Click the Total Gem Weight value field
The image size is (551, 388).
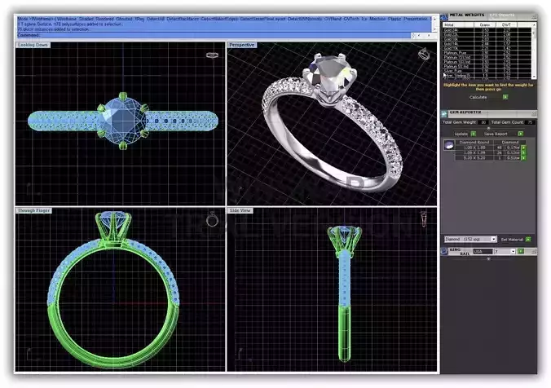tap(483, 122)
